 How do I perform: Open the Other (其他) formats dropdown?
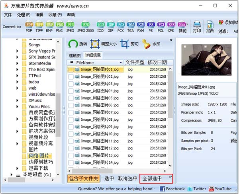pos(182,26)
